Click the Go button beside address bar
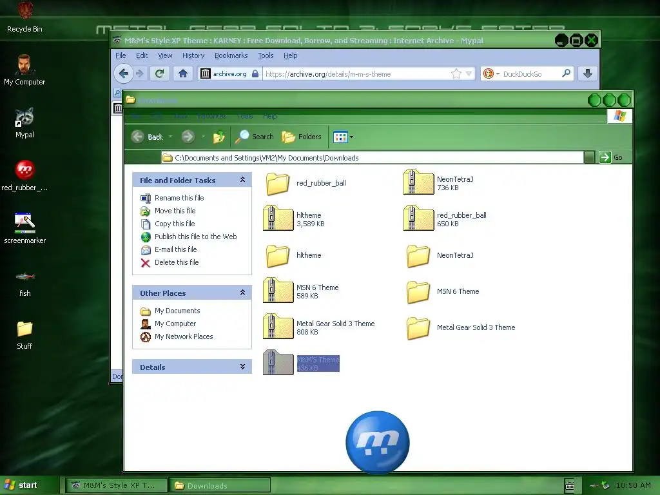The image size is (660, 495). coord(611,157)
